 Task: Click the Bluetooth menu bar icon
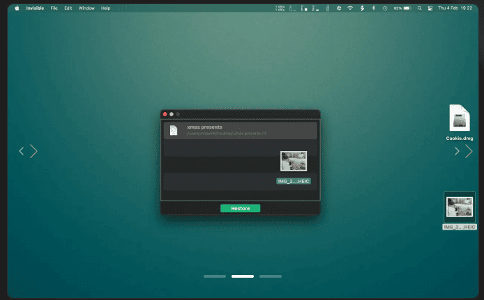pyautogui.click(x=374, y=8)
